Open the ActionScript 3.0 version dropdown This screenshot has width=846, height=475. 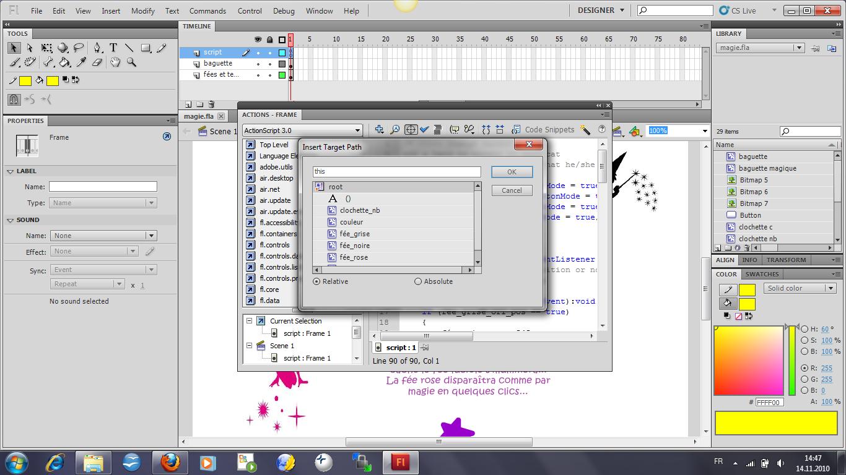302,131
